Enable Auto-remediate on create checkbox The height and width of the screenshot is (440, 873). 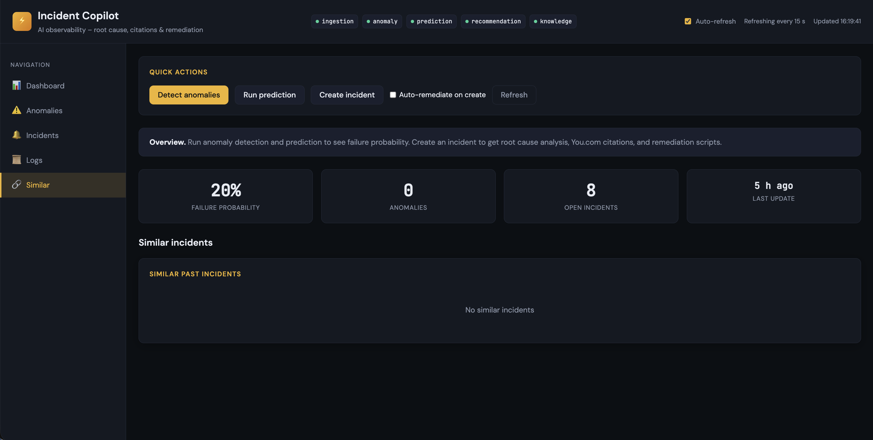[393, 95]
